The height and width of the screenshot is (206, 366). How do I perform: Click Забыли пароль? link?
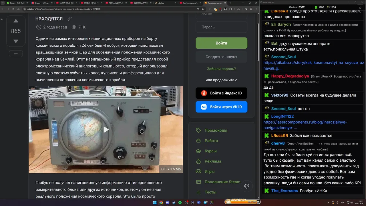221,69
